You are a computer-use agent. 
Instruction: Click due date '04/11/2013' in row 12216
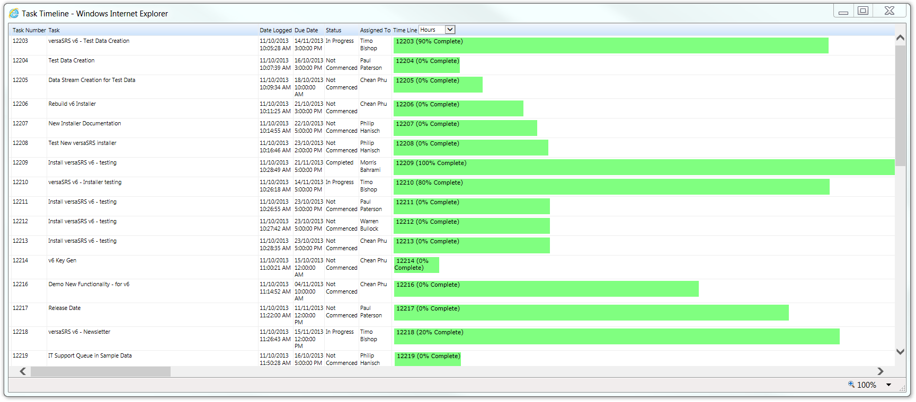point(309,284)
